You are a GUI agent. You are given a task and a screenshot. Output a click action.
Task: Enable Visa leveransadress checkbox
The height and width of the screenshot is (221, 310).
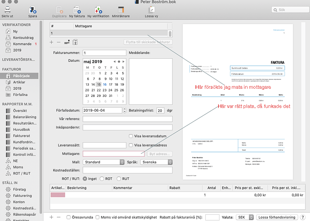[131, 145]
